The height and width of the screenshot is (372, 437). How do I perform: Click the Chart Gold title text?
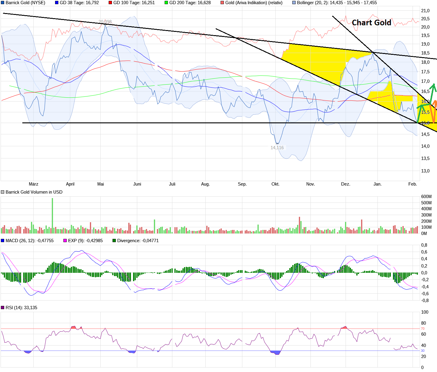[371, 22]
